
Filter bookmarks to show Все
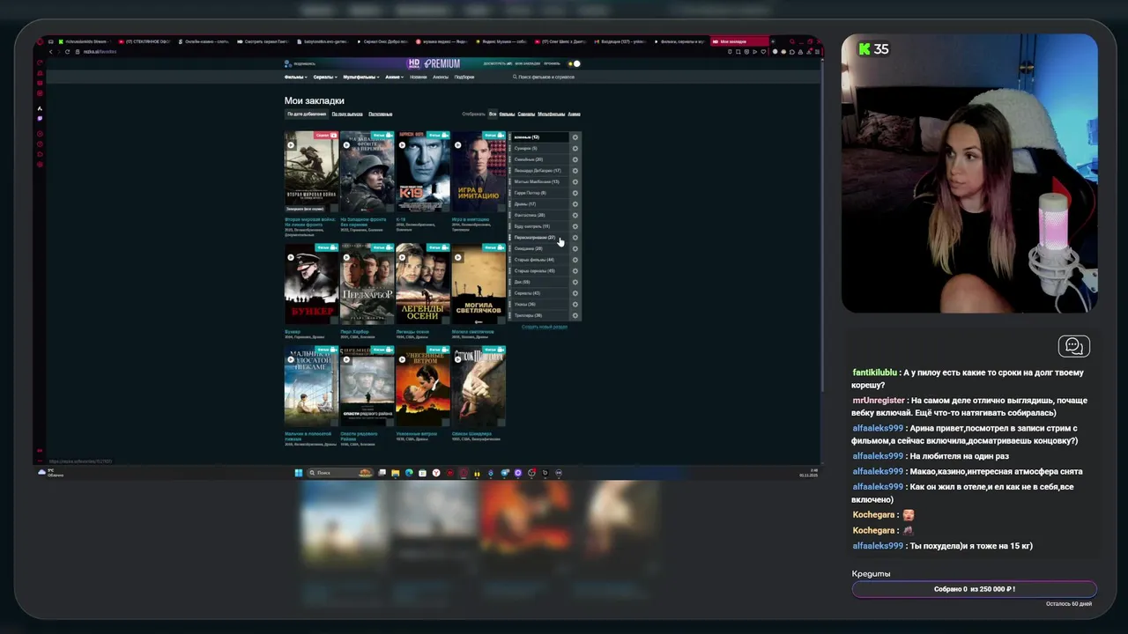(x=493, y=114)
